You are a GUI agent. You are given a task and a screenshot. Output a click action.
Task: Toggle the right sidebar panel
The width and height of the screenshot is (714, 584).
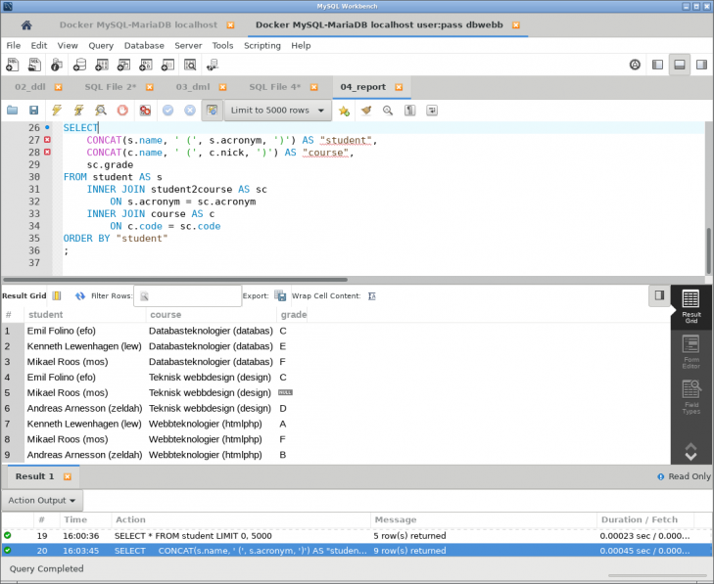(x=701, y=65)
